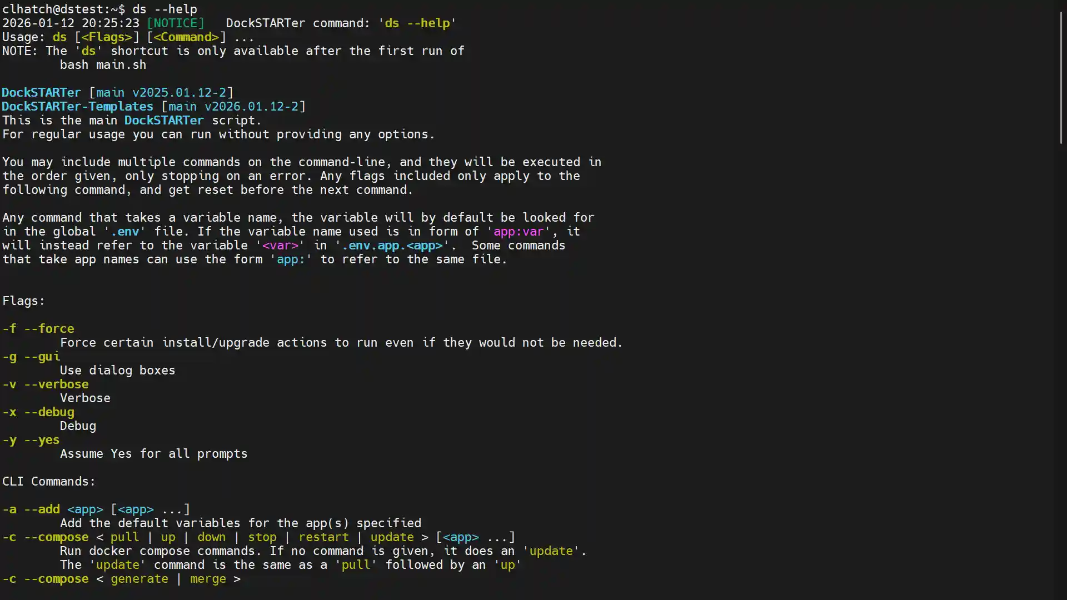Click the 'generate' option in compose line
The width and height of the screenshot is (1067, 600).
pyautogui.click(x=139, y=578)
